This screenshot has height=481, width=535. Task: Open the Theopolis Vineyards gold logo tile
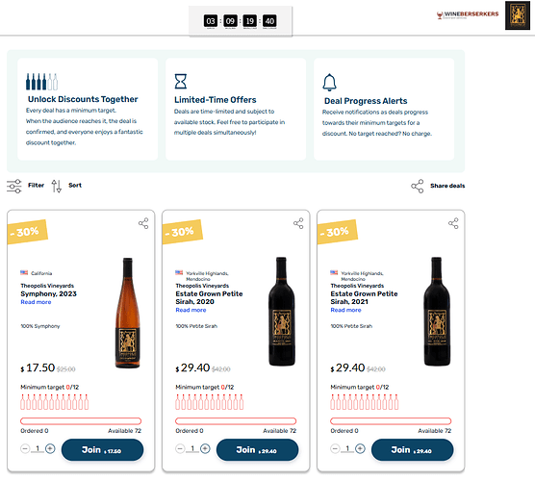pos(518,15)
